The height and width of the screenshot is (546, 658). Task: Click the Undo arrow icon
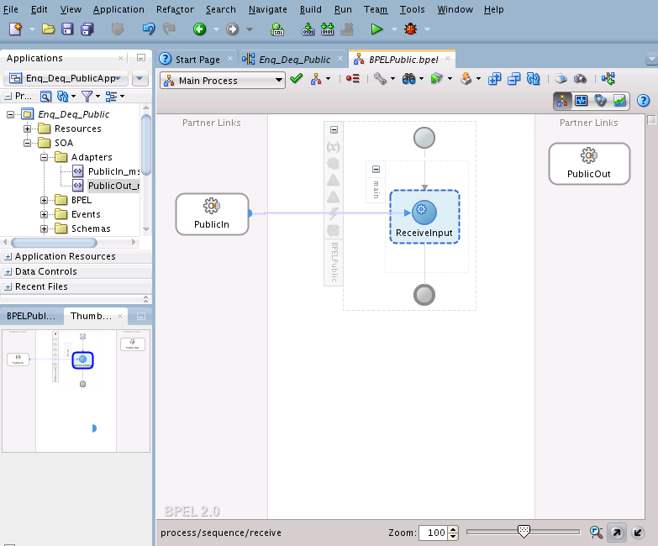tap(149, 29)
